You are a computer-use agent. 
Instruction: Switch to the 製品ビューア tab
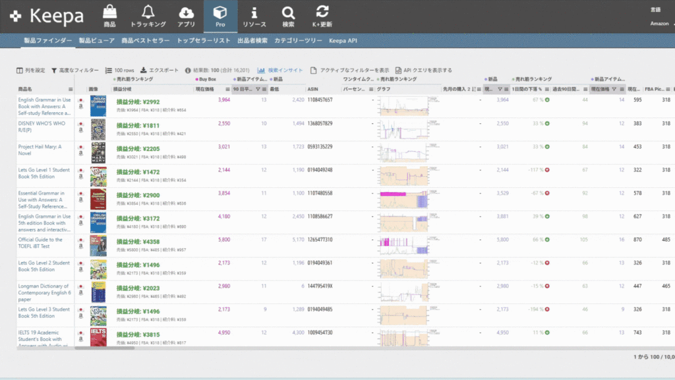pos(97,40)
